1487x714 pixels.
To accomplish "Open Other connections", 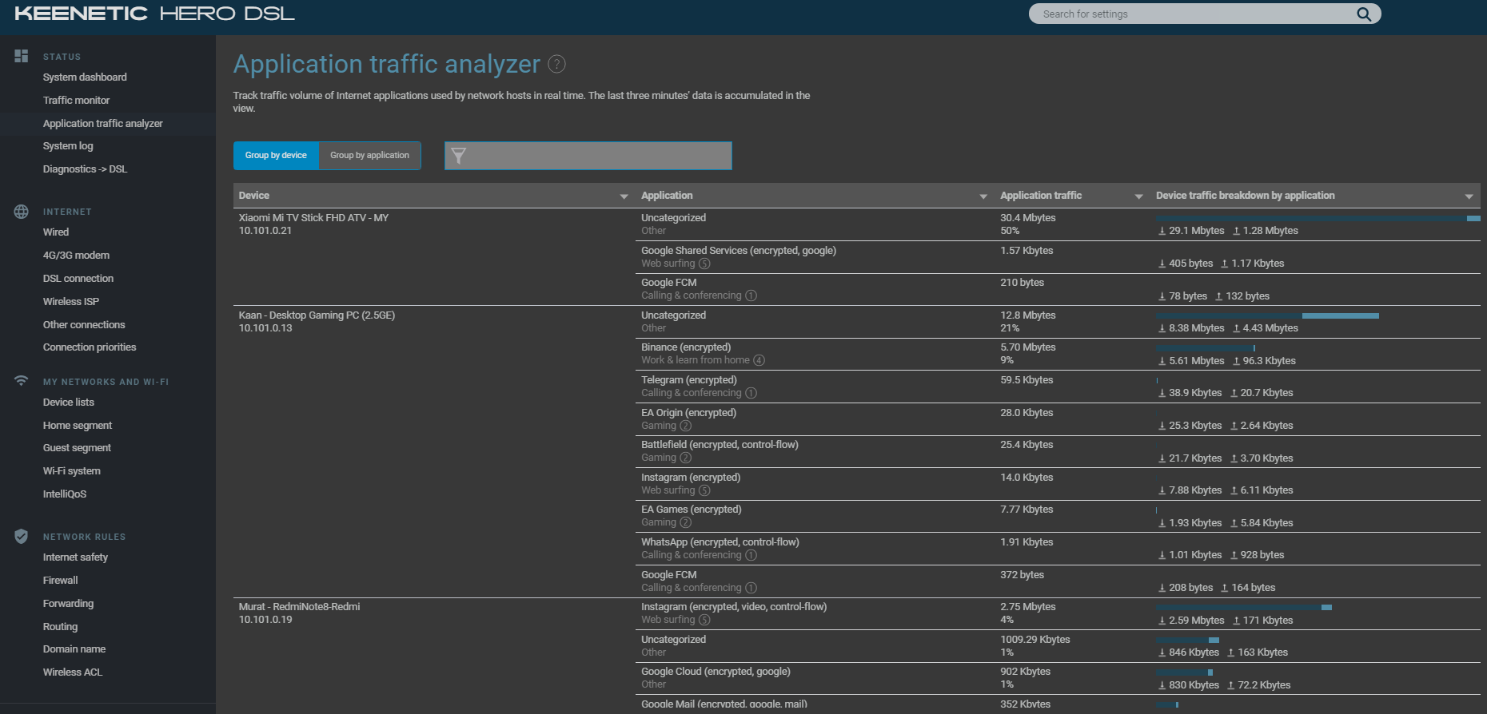I will 84,325.
